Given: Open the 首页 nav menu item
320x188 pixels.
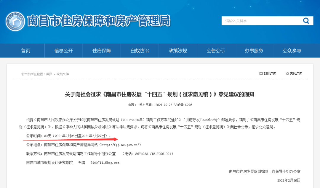Looking at the screenshot, I should tap(25, 50).
